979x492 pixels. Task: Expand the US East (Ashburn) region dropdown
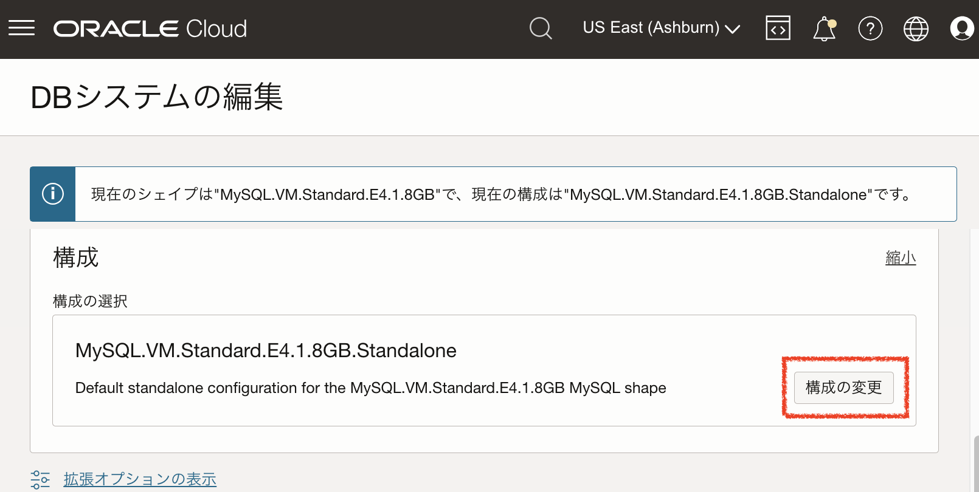pyautogui.click(x=661, y=28)
